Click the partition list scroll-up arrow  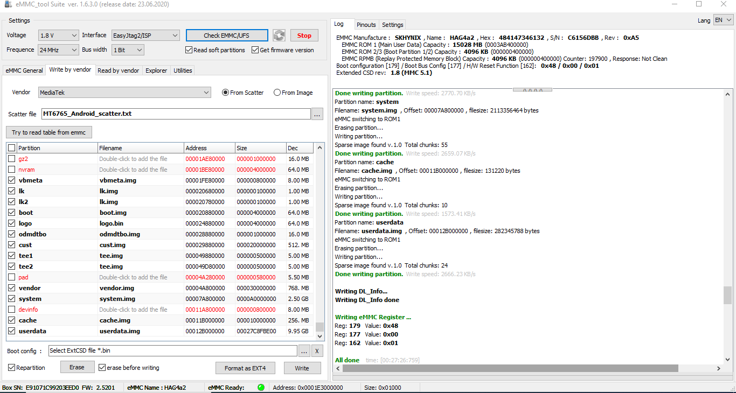320,147
